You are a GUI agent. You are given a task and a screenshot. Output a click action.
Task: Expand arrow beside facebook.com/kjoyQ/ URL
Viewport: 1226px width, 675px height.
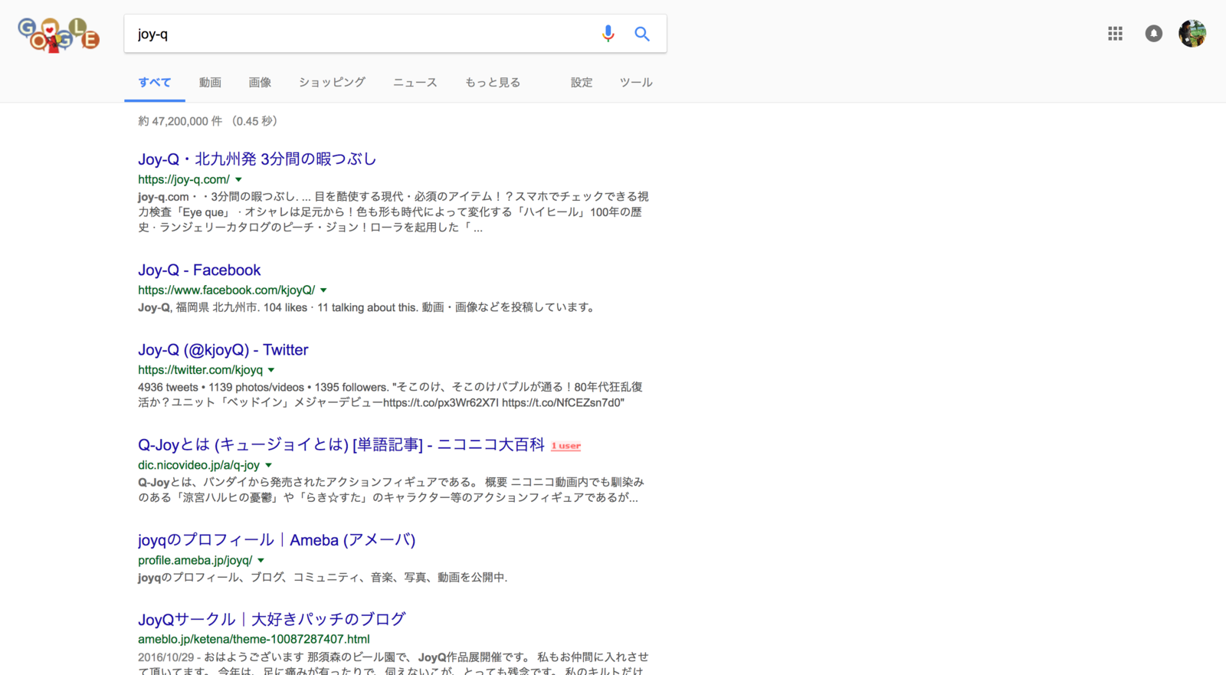[323, 290]
